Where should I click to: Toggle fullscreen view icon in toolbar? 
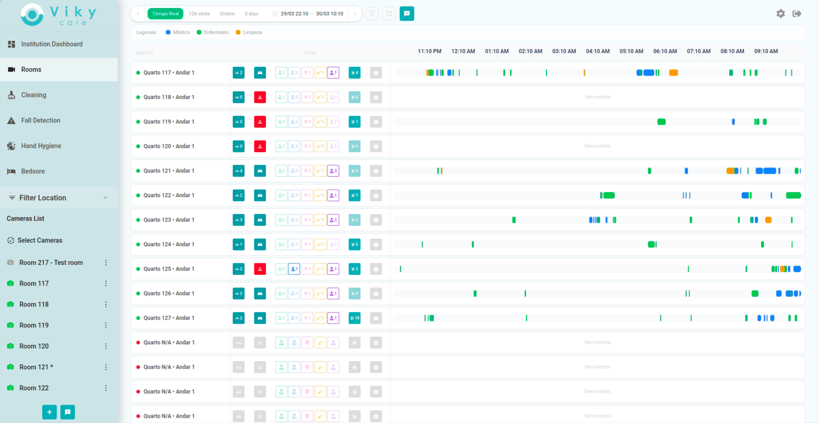pos(389,14)
